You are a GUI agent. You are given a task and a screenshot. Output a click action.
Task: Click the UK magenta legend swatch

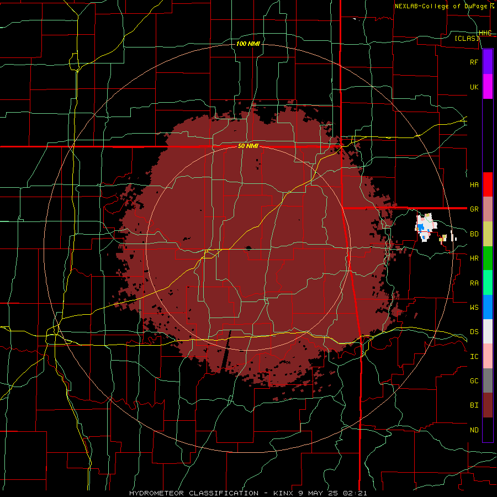pos(488,87)
